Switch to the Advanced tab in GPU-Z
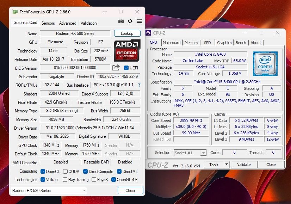This screenshot has height=204, width=291. tap(68, 23)
